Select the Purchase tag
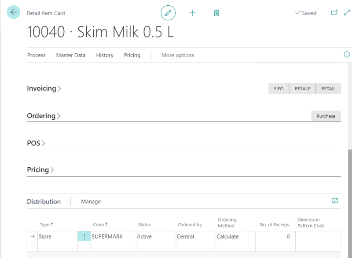Screen dimensions: 352x258 pos(326,116)
